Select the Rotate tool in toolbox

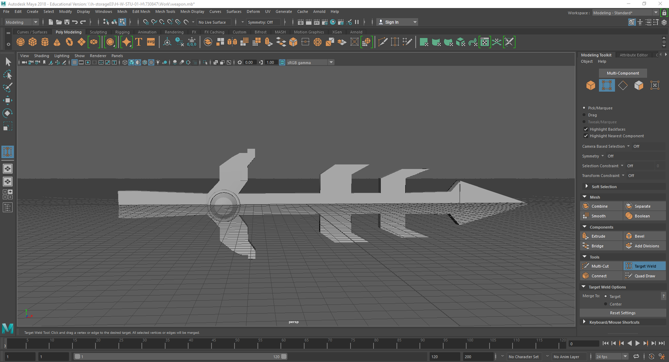pyautogui.click(x=8, y=113)
